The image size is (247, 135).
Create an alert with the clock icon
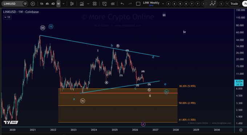click(x=104, y=4)
